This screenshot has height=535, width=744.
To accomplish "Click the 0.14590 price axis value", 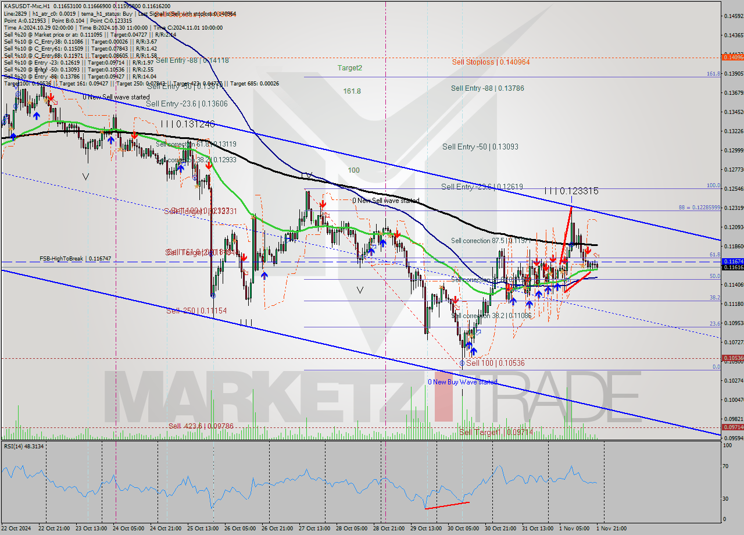I will 734,16.
